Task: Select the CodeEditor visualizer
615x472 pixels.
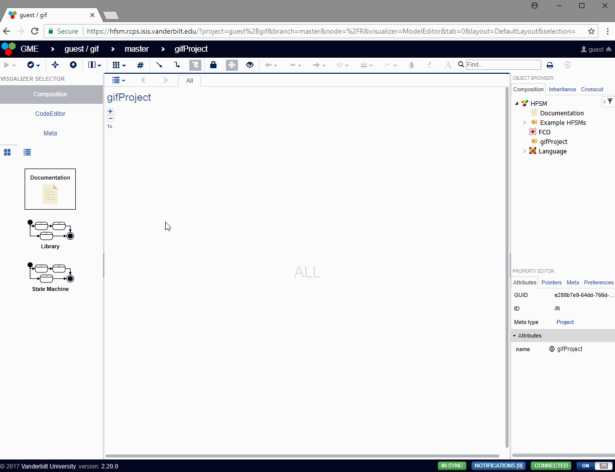Action: coord(50,114)
